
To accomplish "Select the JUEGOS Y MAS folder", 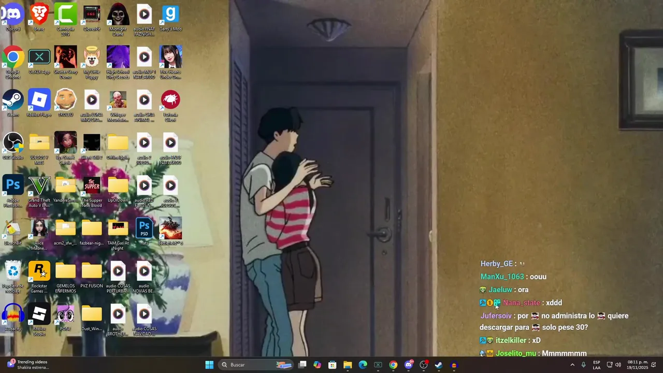I will pos(39,149).
